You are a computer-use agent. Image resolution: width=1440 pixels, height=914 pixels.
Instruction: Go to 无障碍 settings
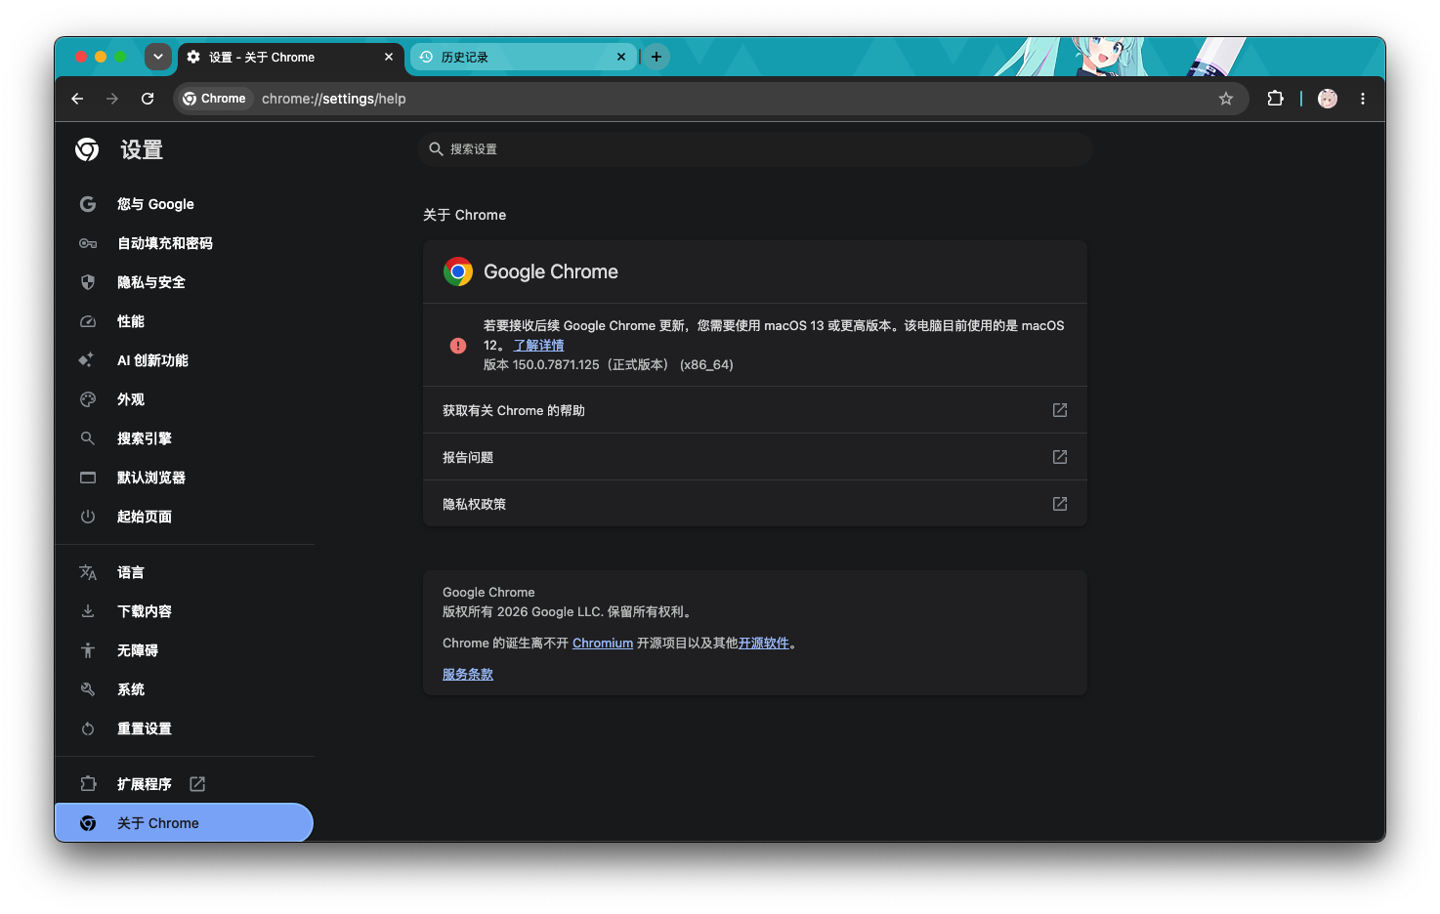tap(185, 650)
